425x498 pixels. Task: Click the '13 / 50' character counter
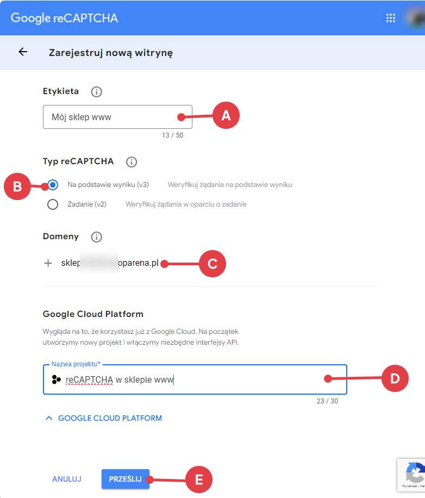point(172,135)
